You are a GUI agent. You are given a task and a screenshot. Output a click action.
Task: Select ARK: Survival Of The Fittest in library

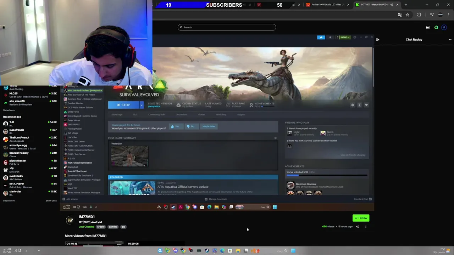click(81, 95)
